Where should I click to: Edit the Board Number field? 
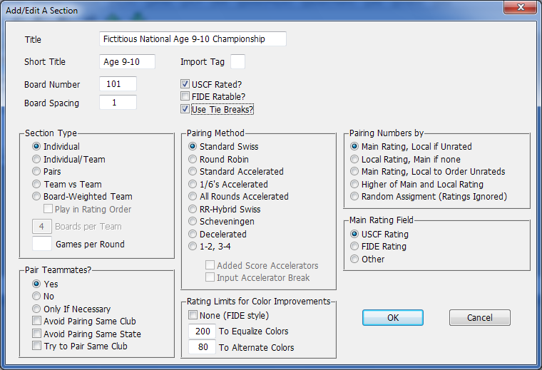[x=118, y=84]
